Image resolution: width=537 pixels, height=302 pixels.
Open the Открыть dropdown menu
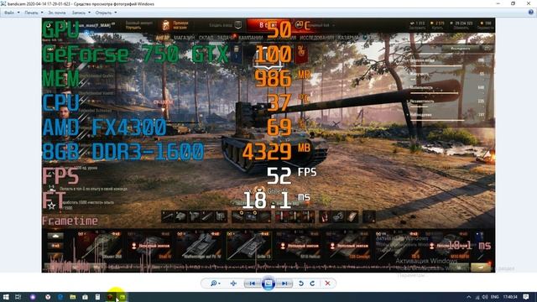click(x=106, y=13)
